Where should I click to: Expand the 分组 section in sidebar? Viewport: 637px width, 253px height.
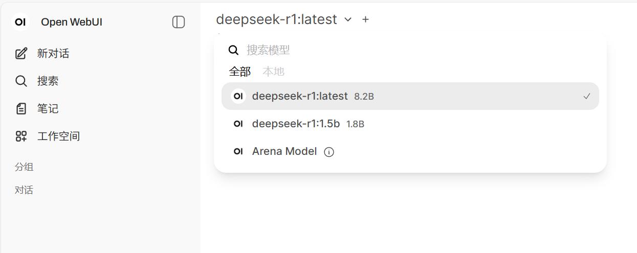point(24,167)
